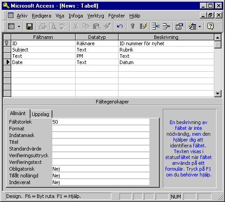Select the ID row selector with key
225x202 pixels.
click(x=7, y=43)
